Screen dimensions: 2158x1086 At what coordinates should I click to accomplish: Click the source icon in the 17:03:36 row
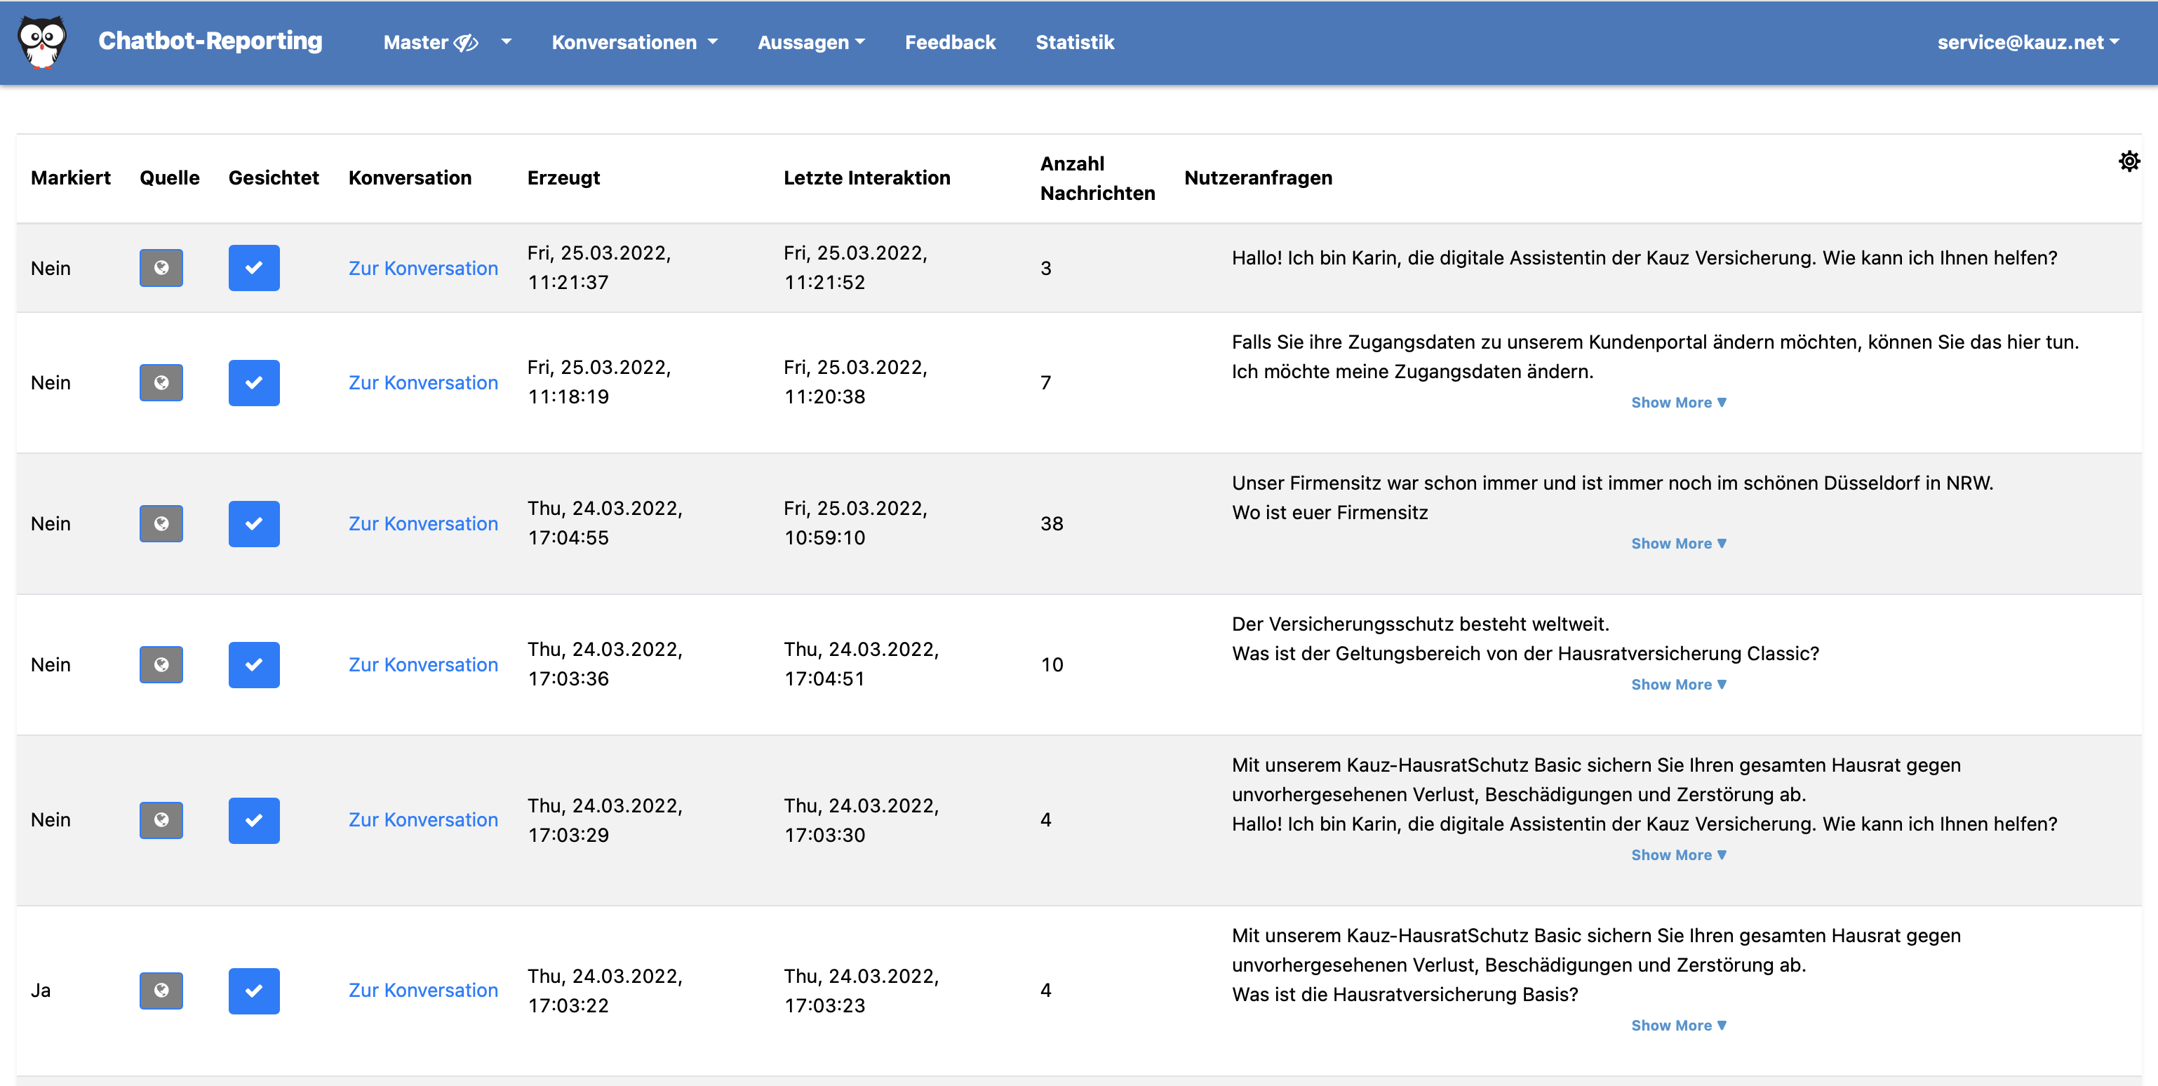click(x=161, y=664)
